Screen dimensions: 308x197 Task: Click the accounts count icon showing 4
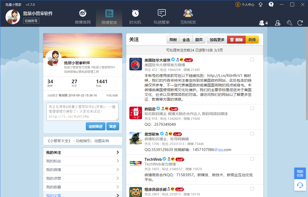(x=263, y=23)
